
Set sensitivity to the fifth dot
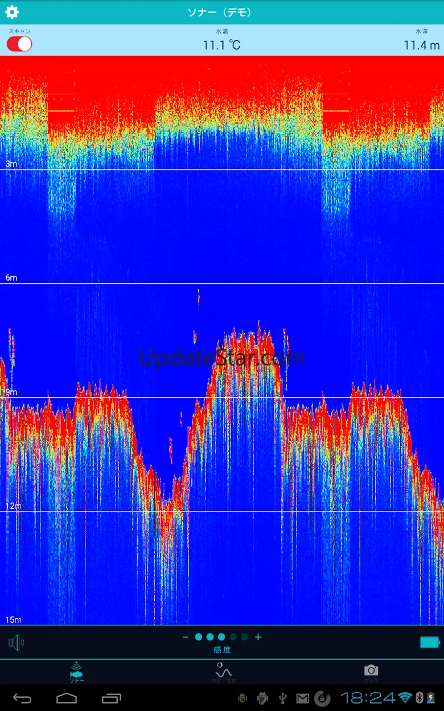(244, 637)
